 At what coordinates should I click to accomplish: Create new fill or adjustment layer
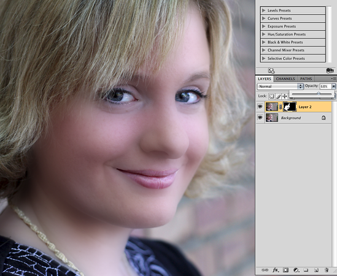click(296, 270)
